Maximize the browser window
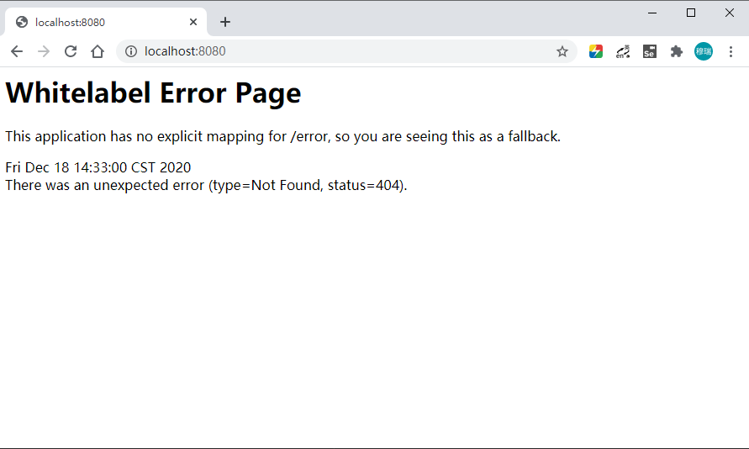This screenshot has width=749, height=449. click(691, 13)
